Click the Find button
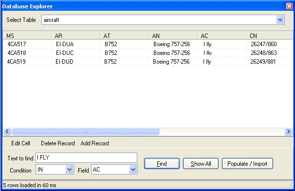 [x=162, y=164]
